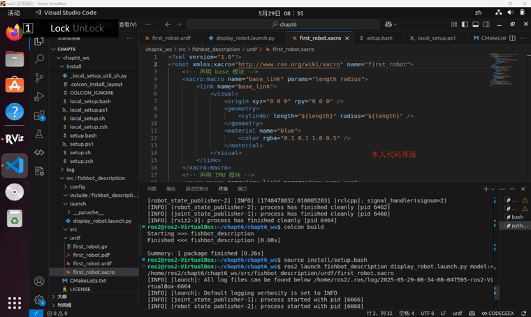This screenshot has height=317, width=531.
Task: Toggle the secondary side bar visibility
Action: pos(486,24)
